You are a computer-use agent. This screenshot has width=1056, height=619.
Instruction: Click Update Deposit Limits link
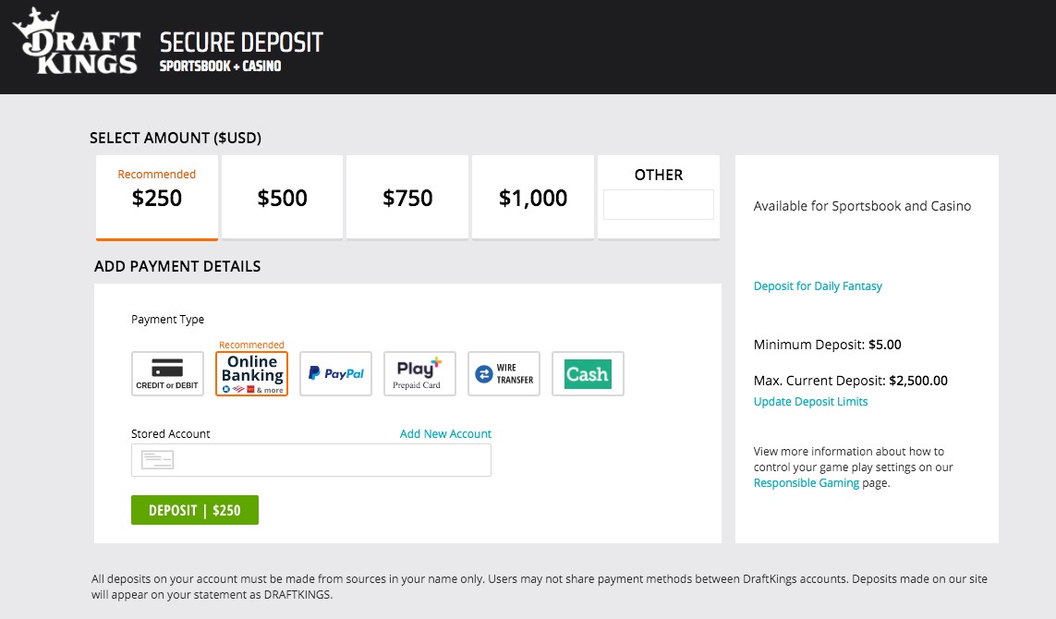811,402
